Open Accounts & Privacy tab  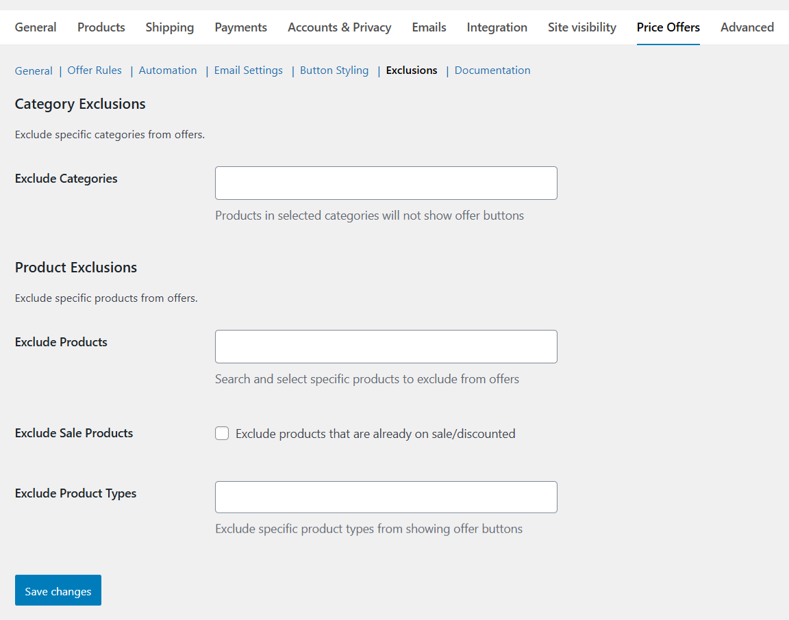[340, 27]
